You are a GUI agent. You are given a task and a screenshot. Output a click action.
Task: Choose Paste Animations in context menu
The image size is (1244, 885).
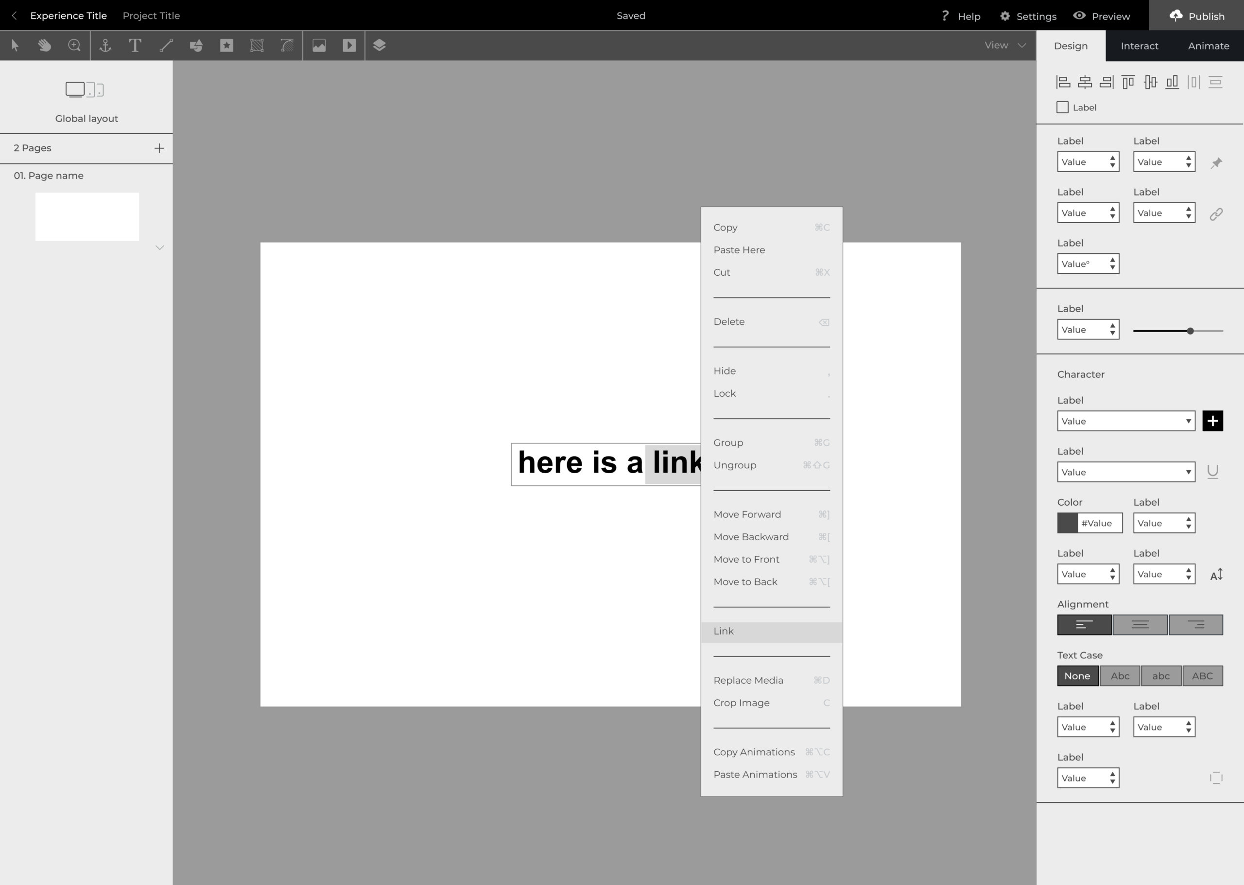(772, 775)
